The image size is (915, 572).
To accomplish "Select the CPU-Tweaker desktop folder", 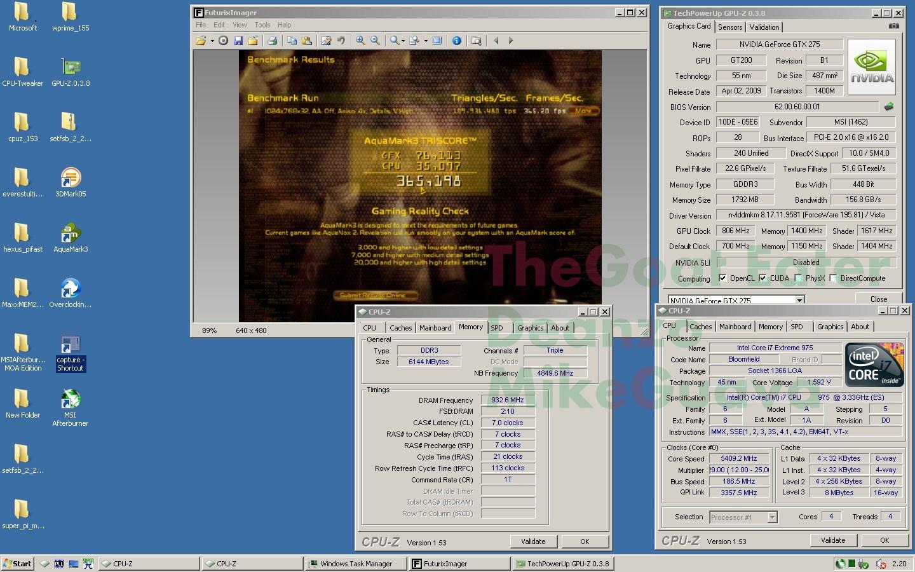I will click(x=22, y=72).
